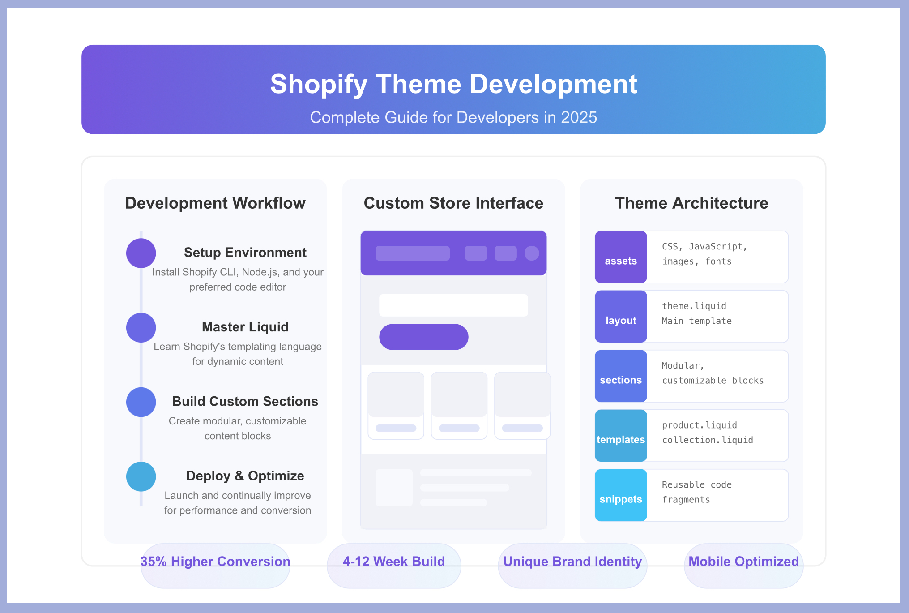
Task: Click the first nav placeholder after the logo bar
Action: click(x=476, y=253)
